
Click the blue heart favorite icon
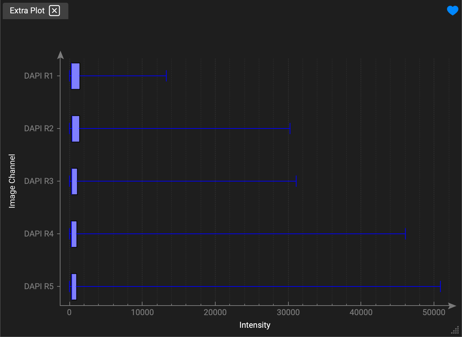click(x=452, y=11)
